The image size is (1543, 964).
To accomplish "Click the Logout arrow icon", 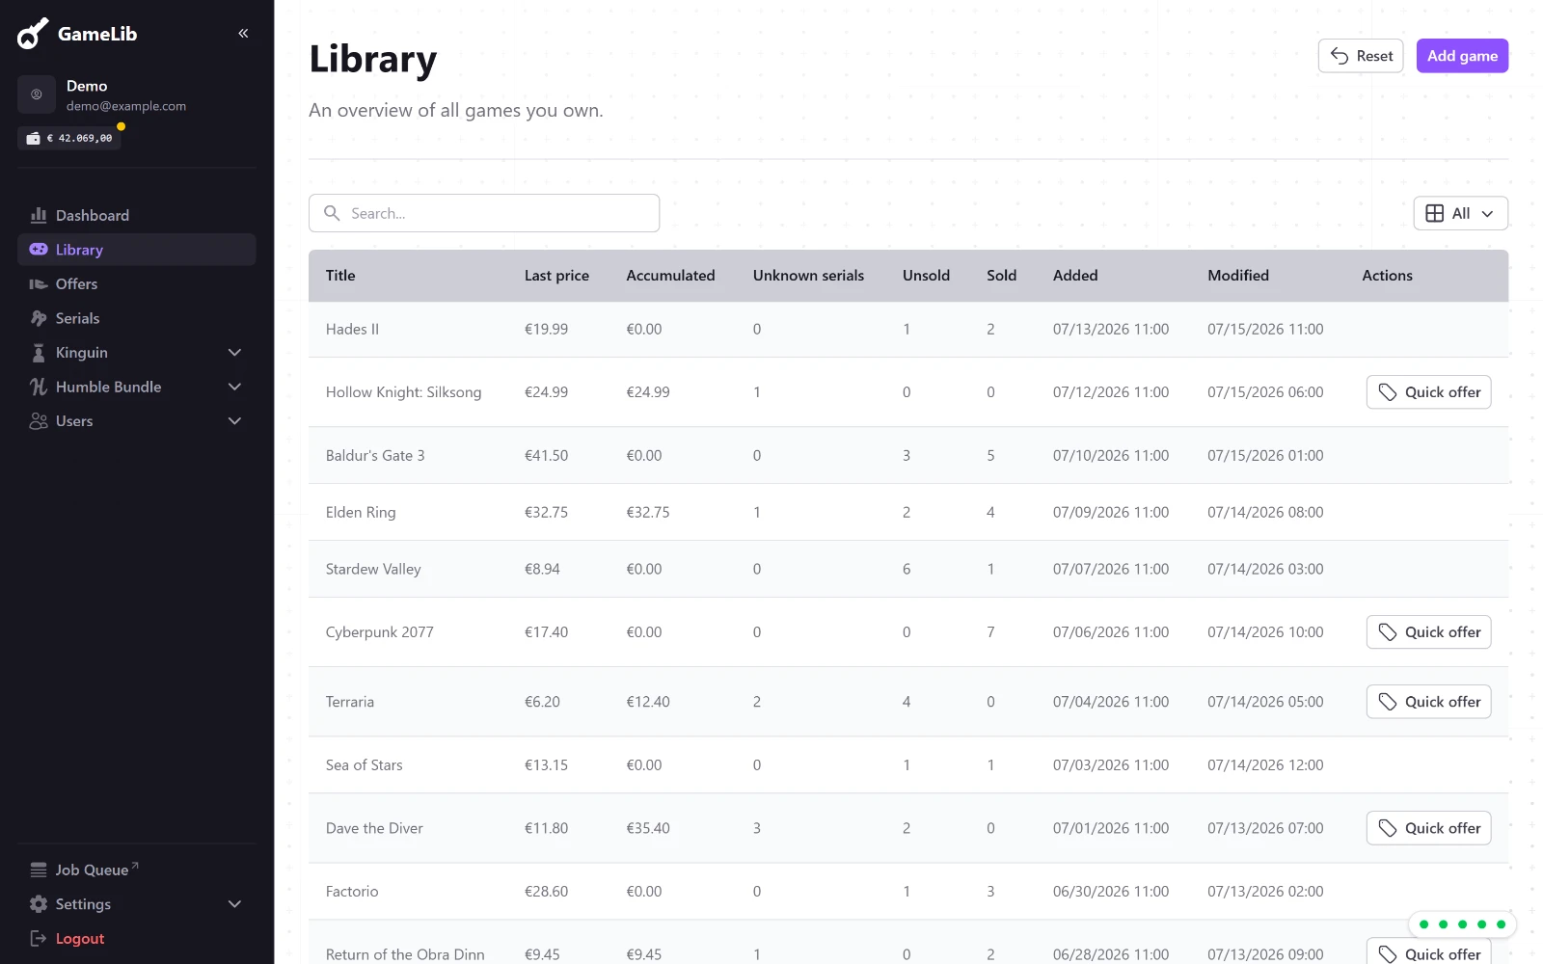I will pyautogui.click(x=39, y=938).
